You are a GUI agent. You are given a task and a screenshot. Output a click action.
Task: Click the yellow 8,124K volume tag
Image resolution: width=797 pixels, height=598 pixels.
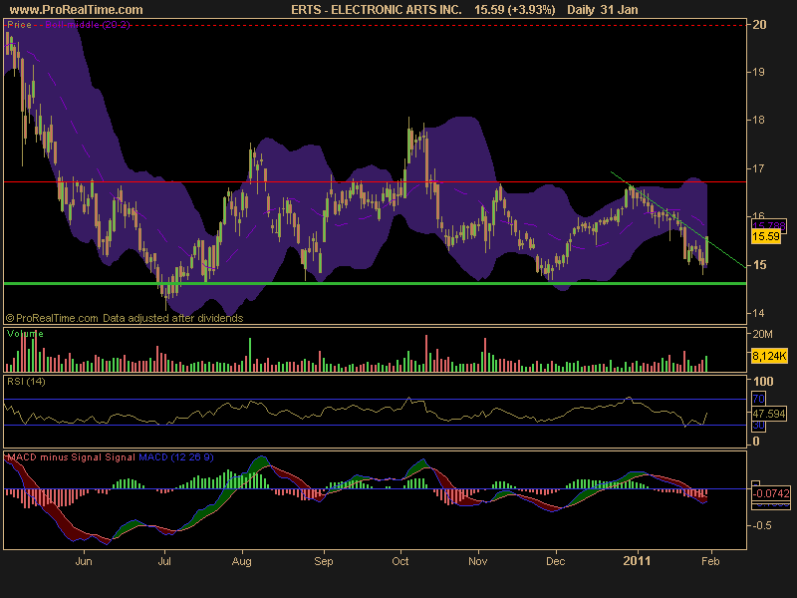point(769,356)
